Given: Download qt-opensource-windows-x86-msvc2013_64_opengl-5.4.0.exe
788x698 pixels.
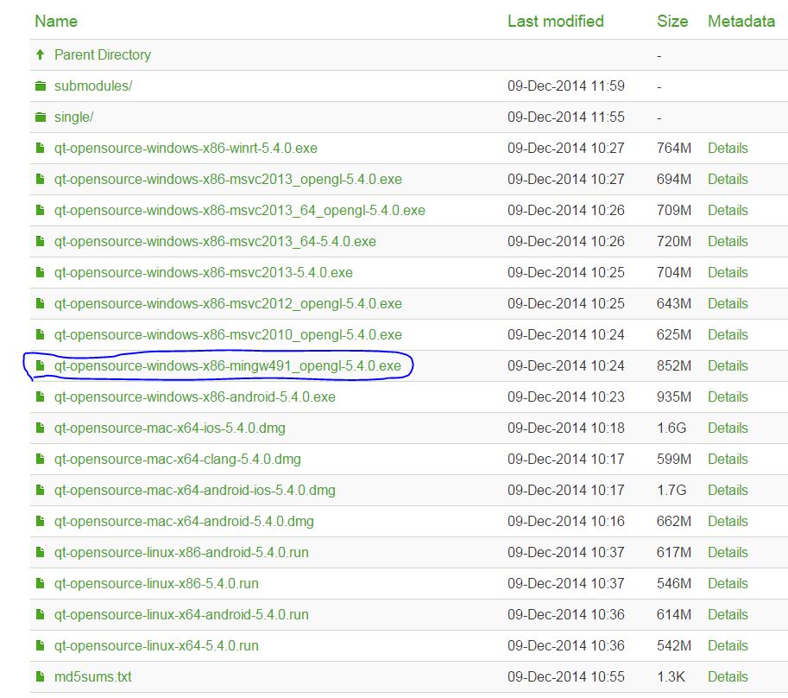Looking at the screenshot, I should pos(240,211).
